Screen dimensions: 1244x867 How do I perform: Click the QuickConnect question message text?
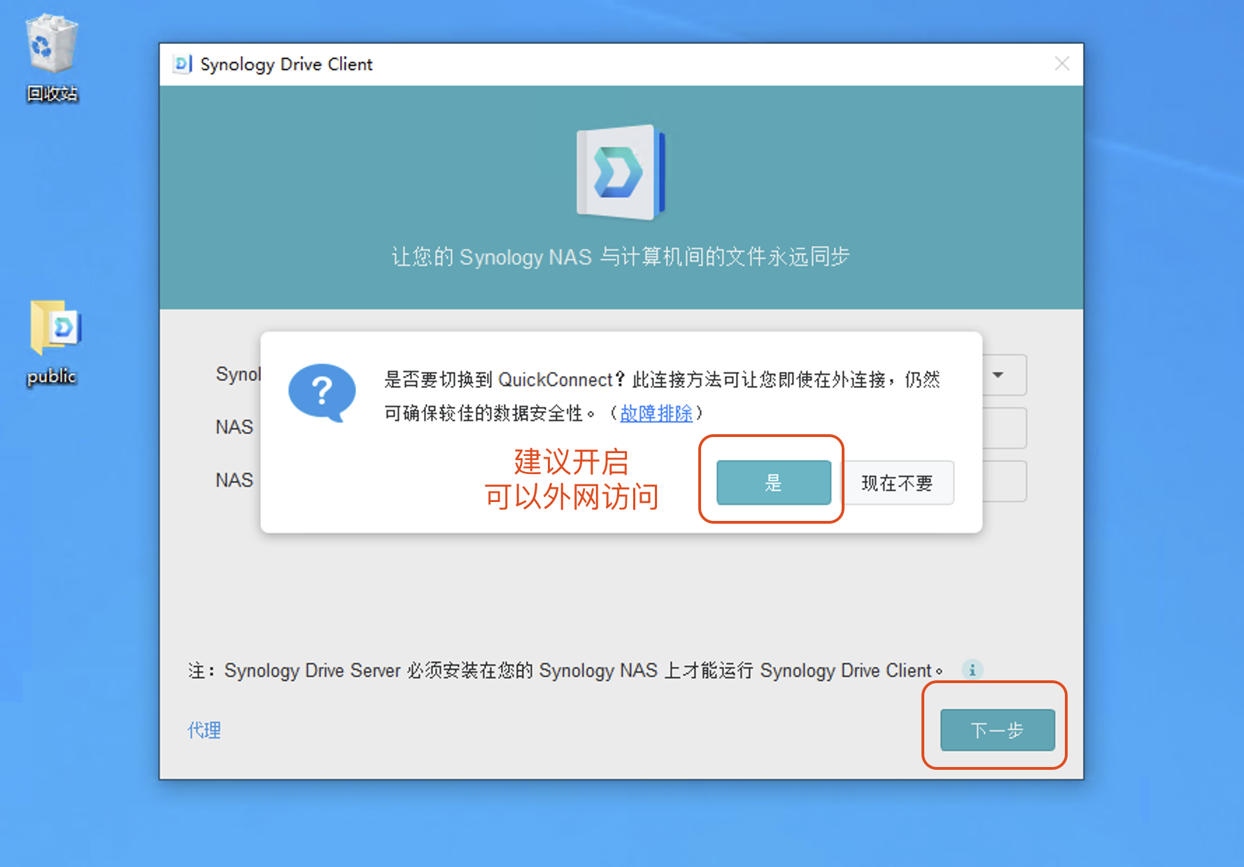click(x=662, y=396)
